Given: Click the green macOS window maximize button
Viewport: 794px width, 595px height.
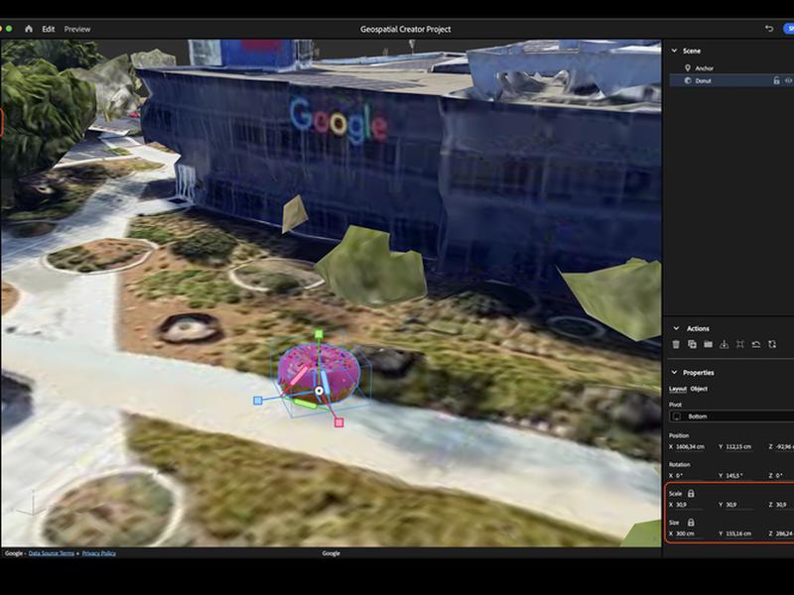Looking at the screenshot, I should click(x=9, y=29).
